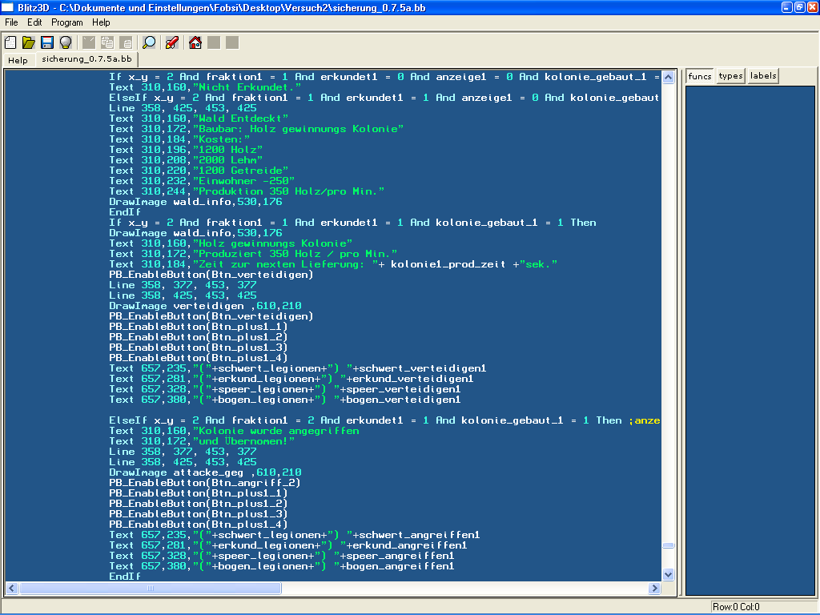Open the labels tab in the side panel
The height and width of the screenshot is (615, 820).
(763, 76)
